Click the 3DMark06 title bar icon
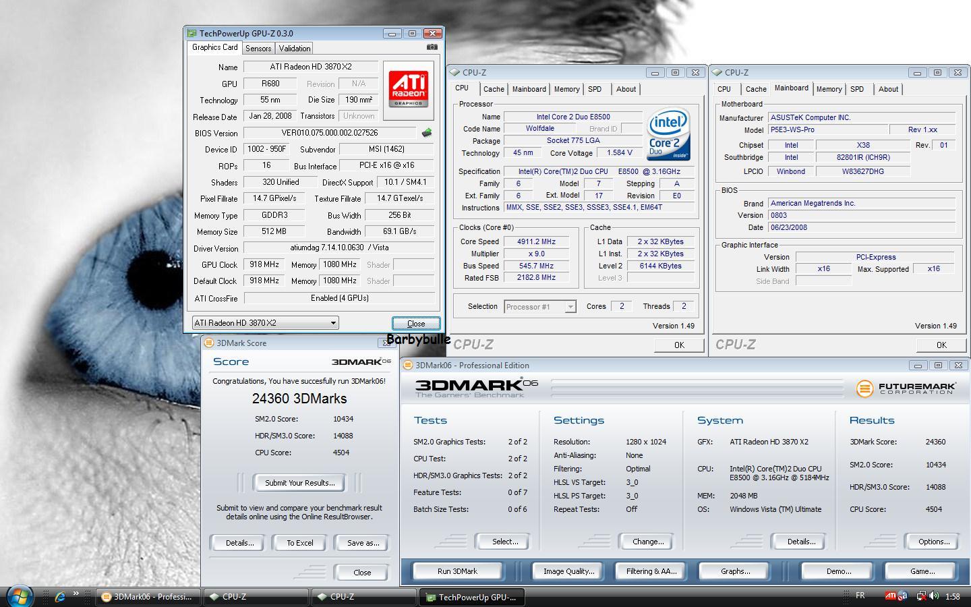The image size is (971, 607). pyautogui.click(x=409, y=365)
